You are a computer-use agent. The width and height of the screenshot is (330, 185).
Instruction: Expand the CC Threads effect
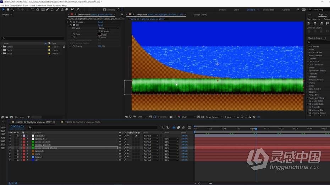coord(68,22)
